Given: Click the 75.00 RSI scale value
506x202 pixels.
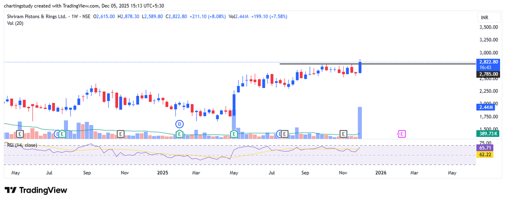Looking at the screenshot, I should [x=485, y=143].
